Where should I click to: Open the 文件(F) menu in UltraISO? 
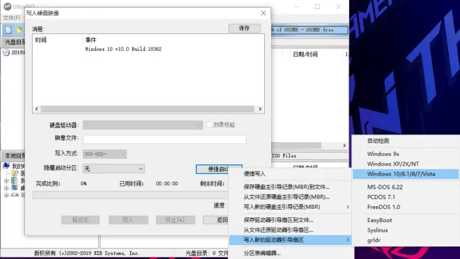[12, 18]
